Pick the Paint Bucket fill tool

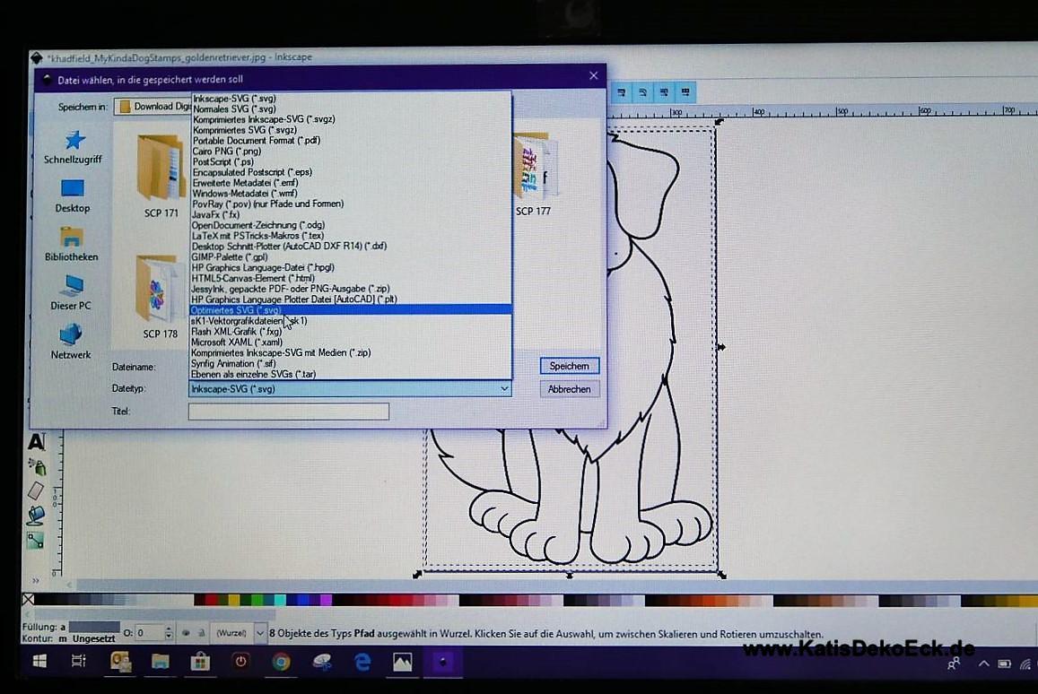click(x=36, y=516)
